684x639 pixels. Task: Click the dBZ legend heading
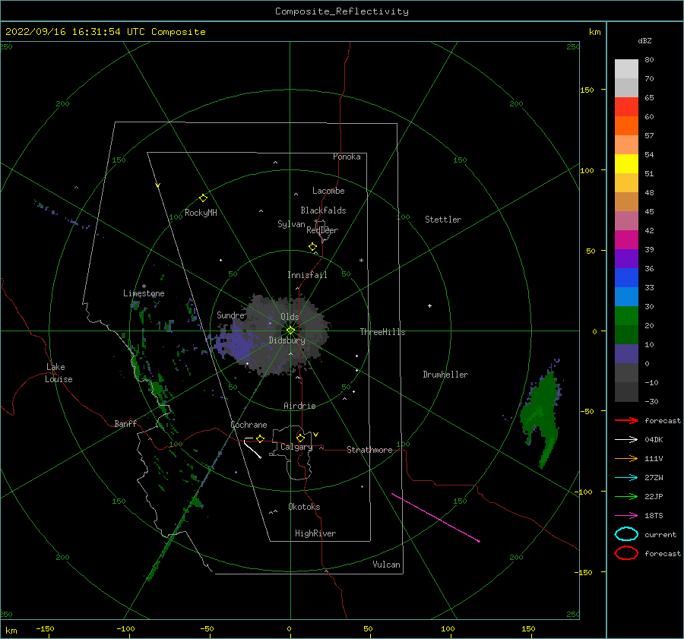pos(644,41)
